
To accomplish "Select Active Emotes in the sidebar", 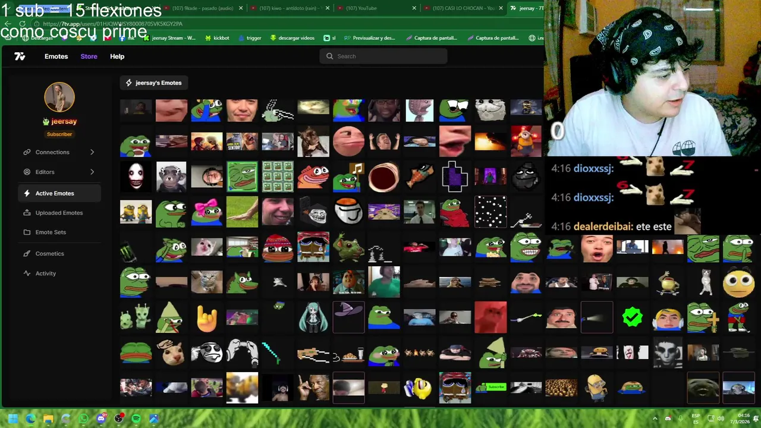I will coord(59,193).
